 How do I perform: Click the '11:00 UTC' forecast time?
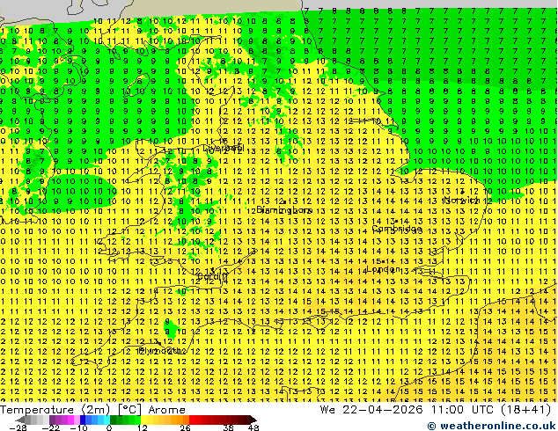tap(462, 410)
